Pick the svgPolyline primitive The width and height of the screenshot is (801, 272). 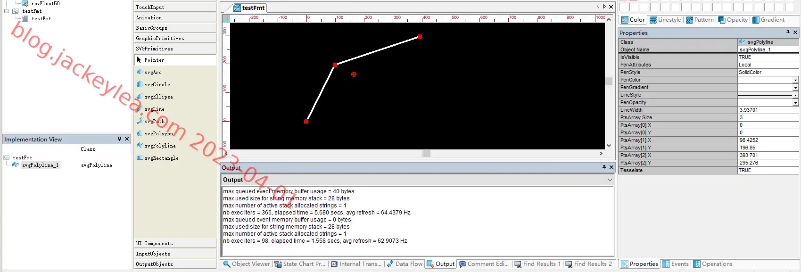point(160,146)
